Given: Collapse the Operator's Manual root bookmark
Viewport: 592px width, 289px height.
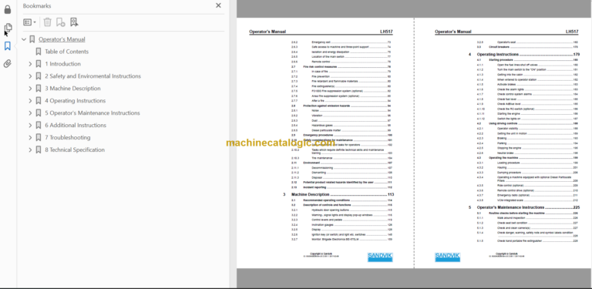Looking at the screenshot, I should (x=24, y=39).
